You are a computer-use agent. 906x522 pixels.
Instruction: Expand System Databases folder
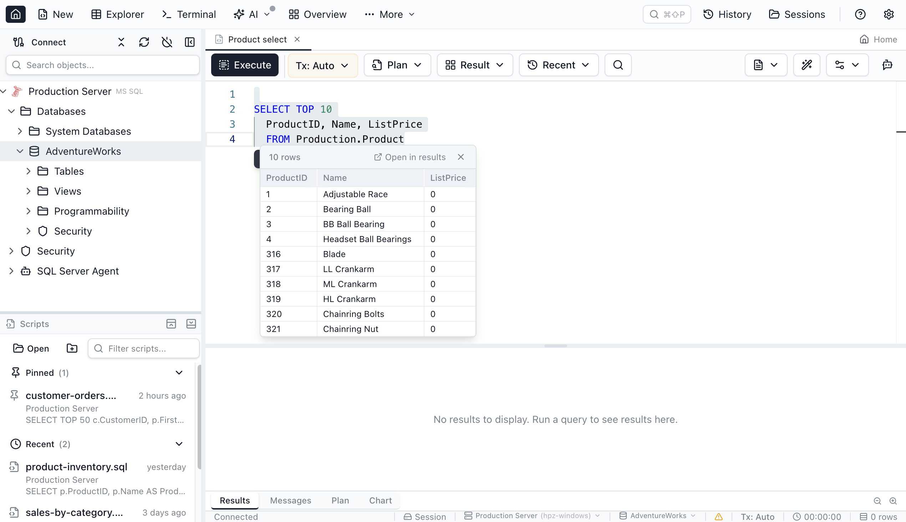20,132
